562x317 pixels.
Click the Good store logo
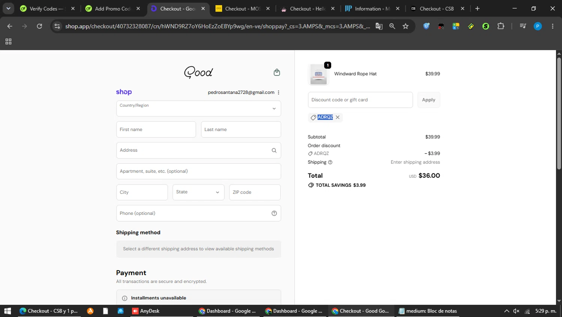[198, 72]
